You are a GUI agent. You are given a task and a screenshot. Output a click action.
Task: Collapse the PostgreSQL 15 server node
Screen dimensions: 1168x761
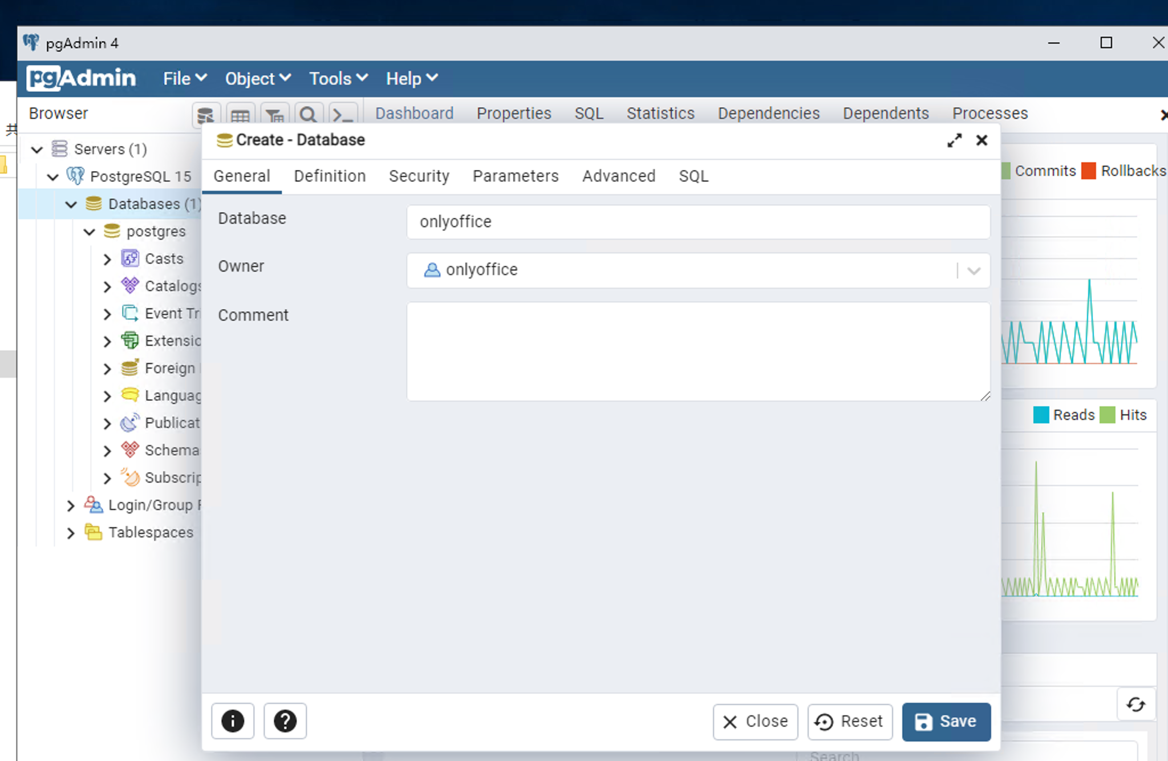tap(53, 177)
